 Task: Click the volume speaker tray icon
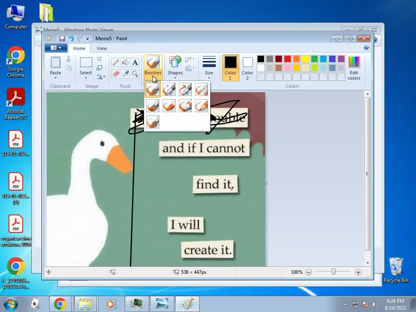click(375, 304)
